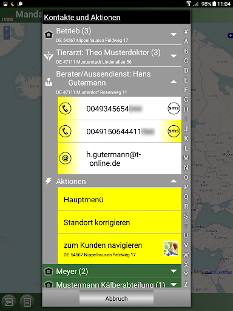Image resolution: width=233 pixels, height=311 pixels.
Task: Select Hauptmenü action
Action: [120, 199]
